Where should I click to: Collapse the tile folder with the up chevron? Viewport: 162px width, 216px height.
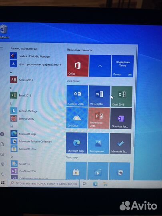coord(100,66)
